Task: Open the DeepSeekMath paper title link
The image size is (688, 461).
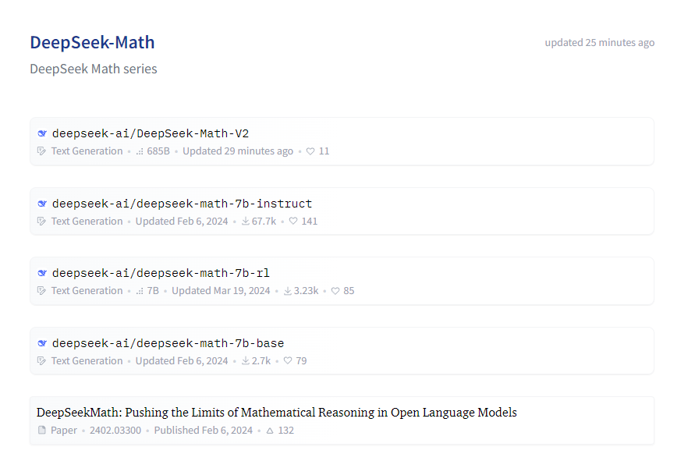Action: click(277, 412)
